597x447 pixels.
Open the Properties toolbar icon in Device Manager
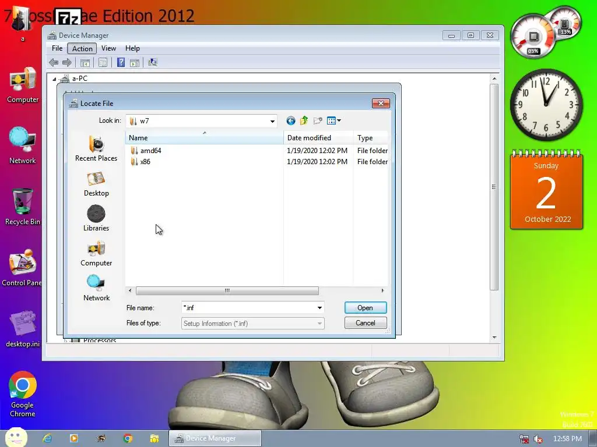[103, 62]
